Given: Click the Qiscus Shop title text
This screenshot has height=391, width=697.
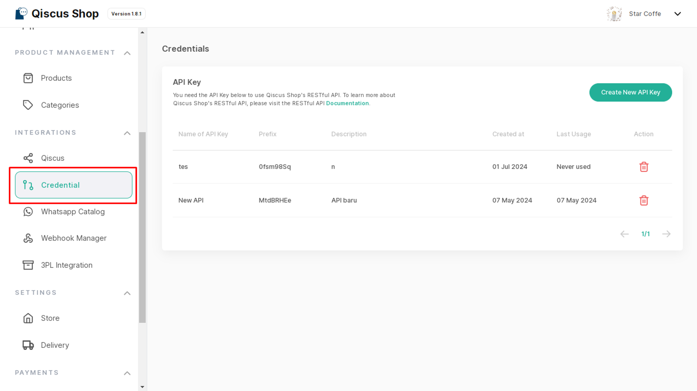Looking at the screenshot, I should point(65,14).
